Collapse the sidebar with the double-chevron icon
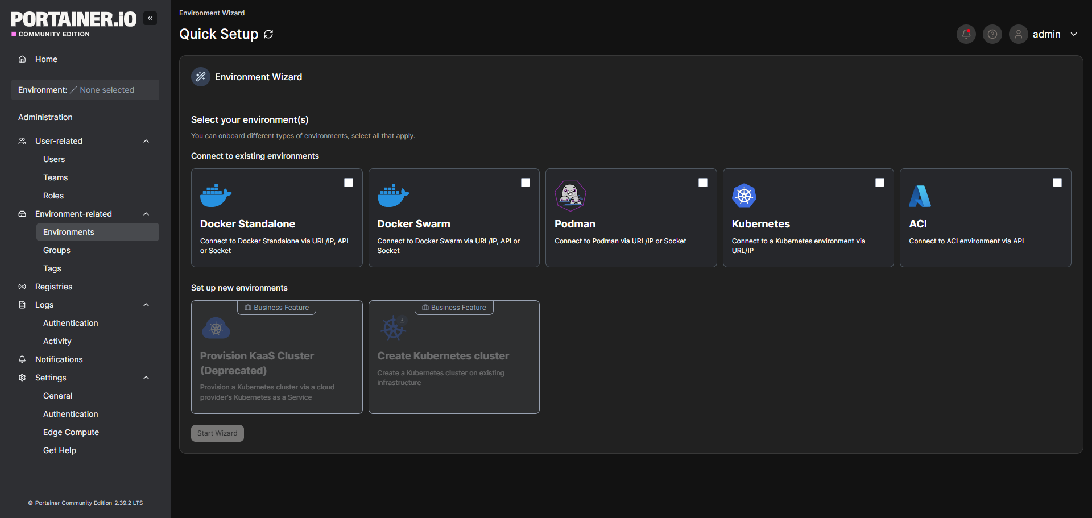The height and width of the screenshot is (518, 1092). click(x=150, y=18)
